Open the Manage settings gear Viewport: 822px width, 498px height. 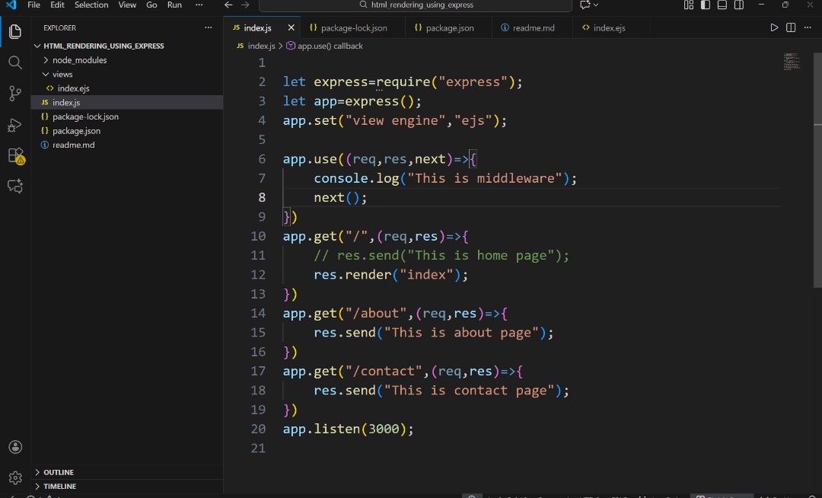coord(15,477)
